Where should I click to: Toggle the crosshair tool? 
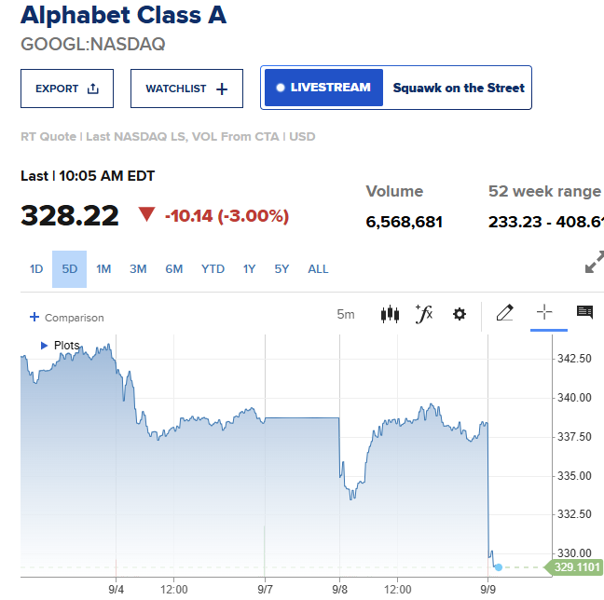pyautogui.click(x=544, y=311)
